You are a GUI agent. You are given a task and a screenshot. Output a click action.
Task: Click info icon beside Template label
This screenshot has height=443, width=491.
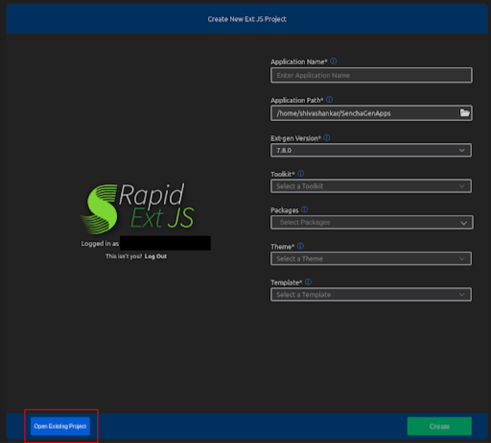(x=308, y=283)
